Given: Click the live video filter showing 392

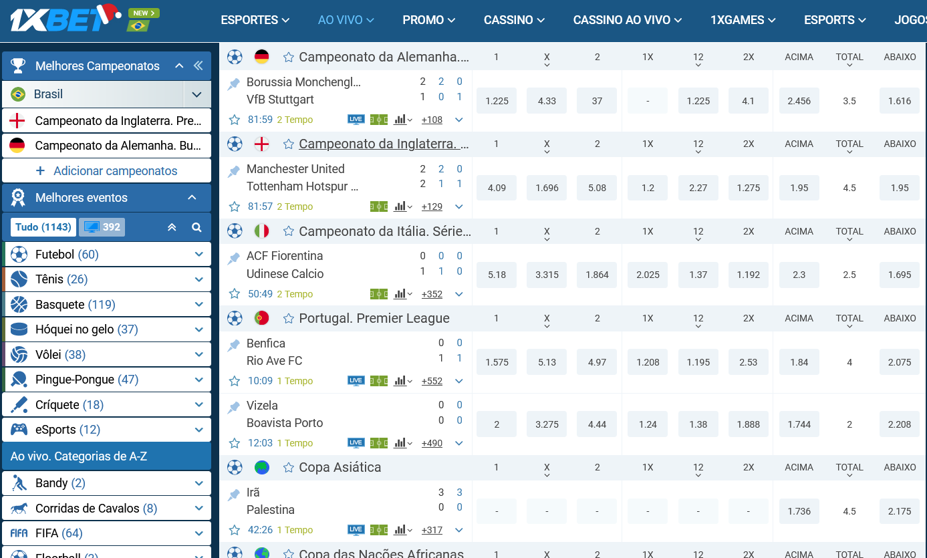Looking at the screenshot, I should 102,227.
